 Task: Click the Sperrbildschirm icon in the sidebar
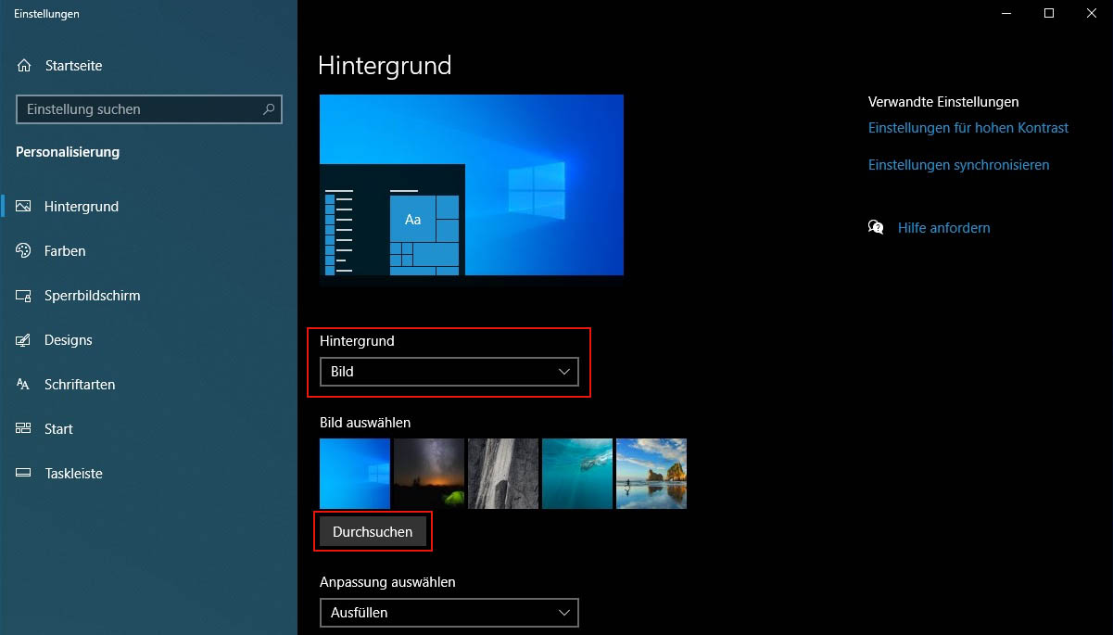coord(24,296)
